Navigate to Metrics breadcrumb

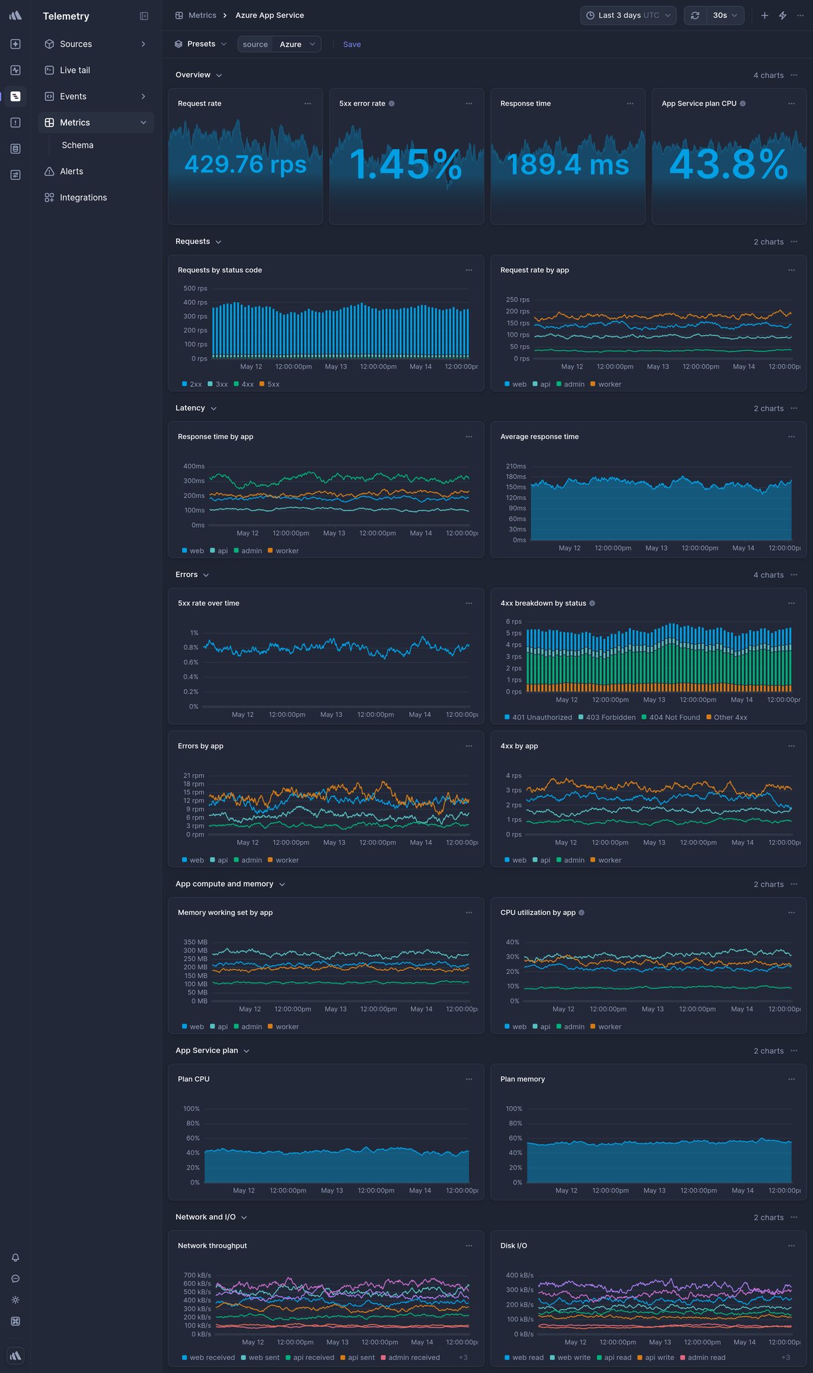tap(202, 15)
